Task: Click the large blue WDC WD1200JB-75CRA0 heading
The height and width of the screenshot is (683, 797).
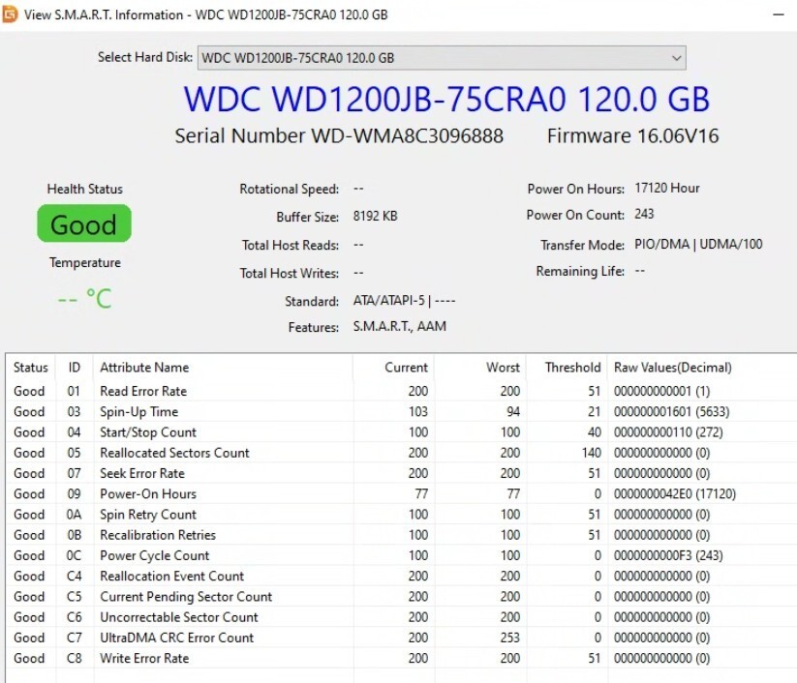Action: (446, 99)
